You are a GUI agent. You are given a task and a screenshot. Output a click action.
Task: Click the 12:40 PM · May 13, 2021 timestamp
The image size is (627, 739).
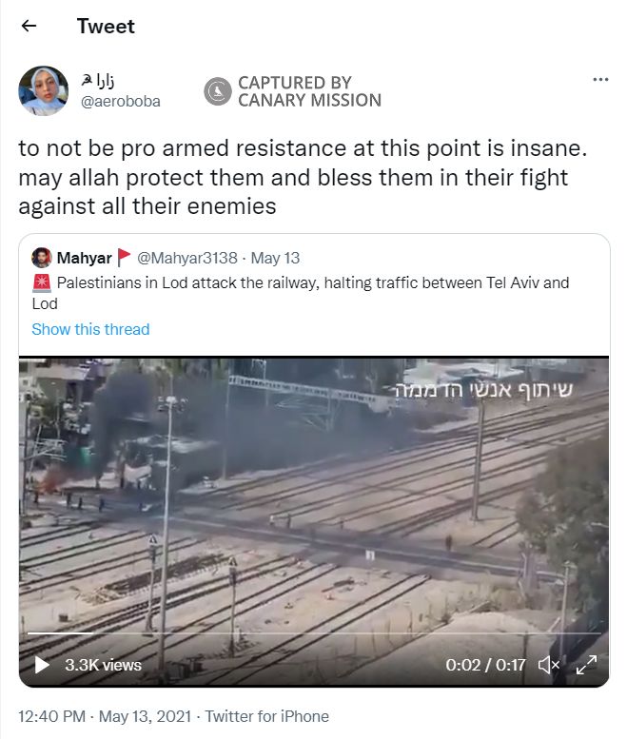coord(105,716)
